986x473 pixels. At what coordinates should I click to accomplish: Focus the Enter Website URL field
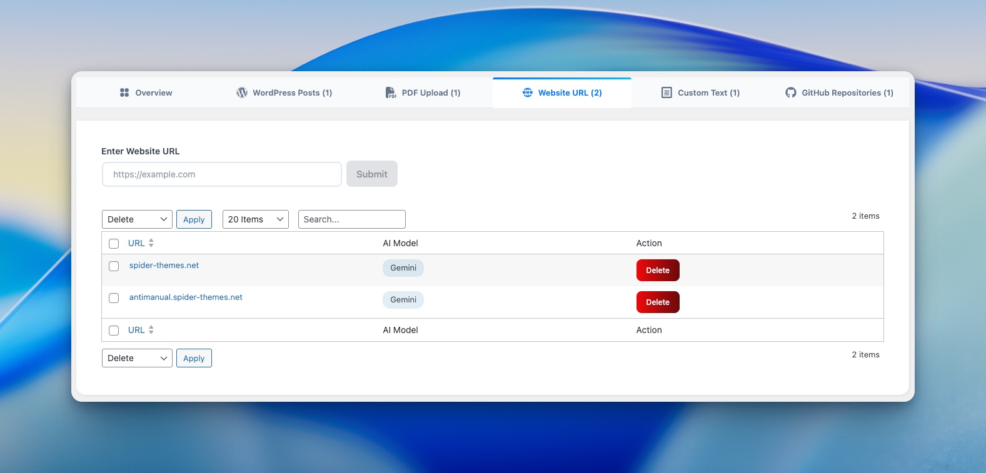coord(222,174)
